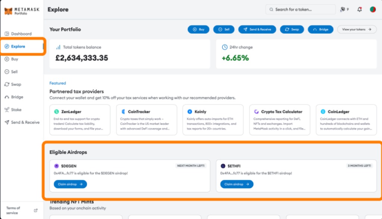
Task: Click the Stake icon in the sidebar
Action: (x=7, y=110)
